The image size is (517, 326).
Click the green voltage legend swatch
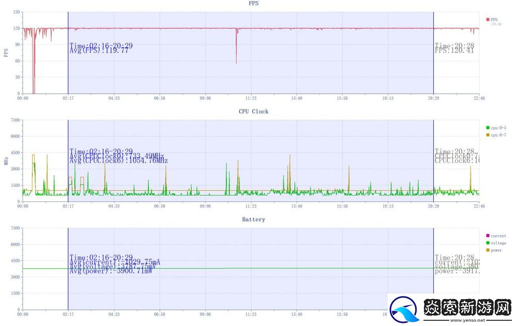click(x=488, y=243)
